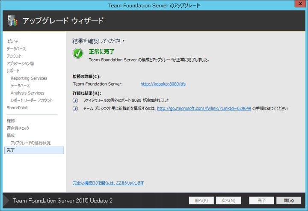The image size is (308, 211).
Task: Select the Reporting Services sub-step
Action: coord(29,78)
